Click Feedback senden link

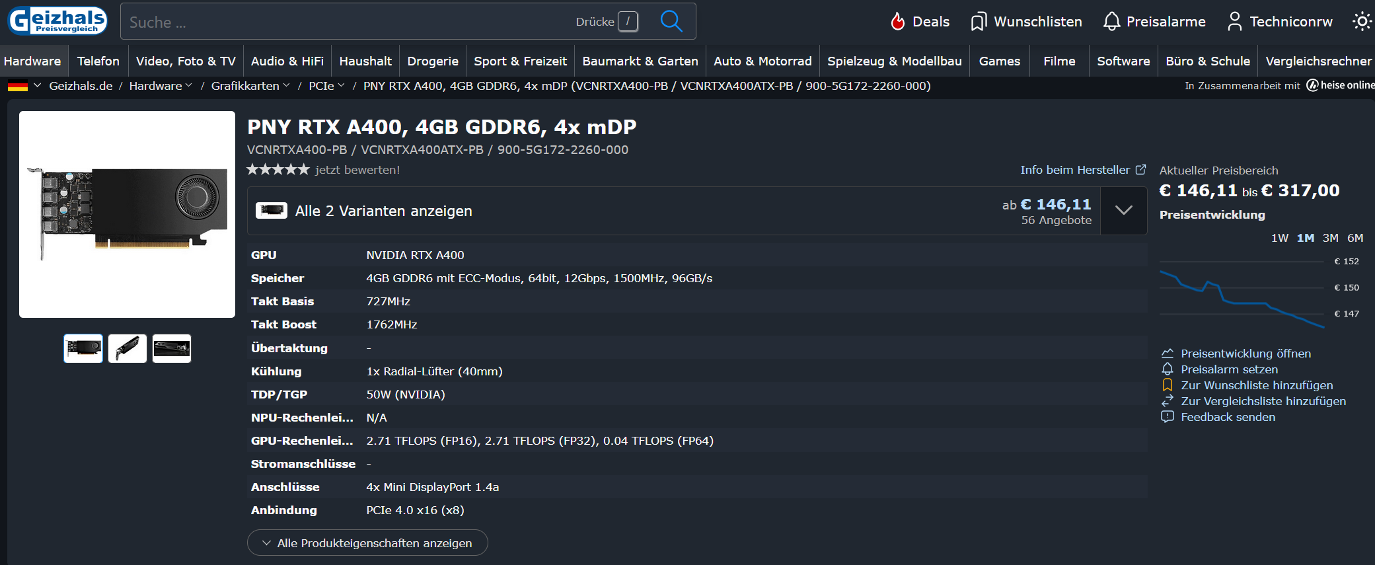(x=1228, y=417)
